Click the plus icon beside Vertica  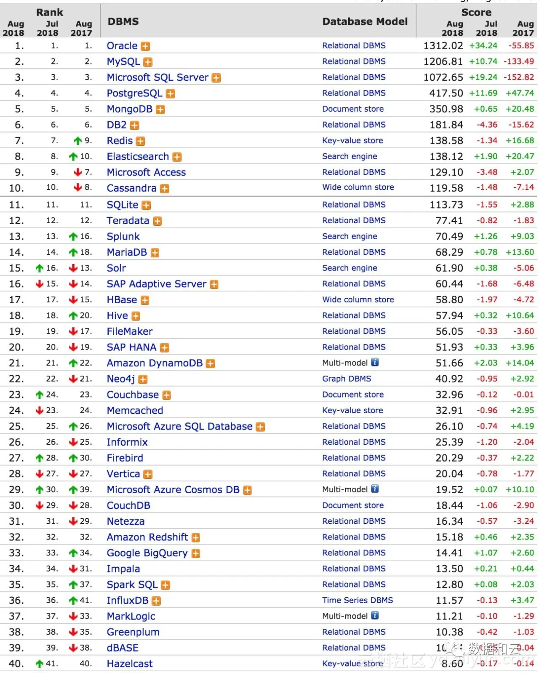pyautogui.click(x=148, y=475)
